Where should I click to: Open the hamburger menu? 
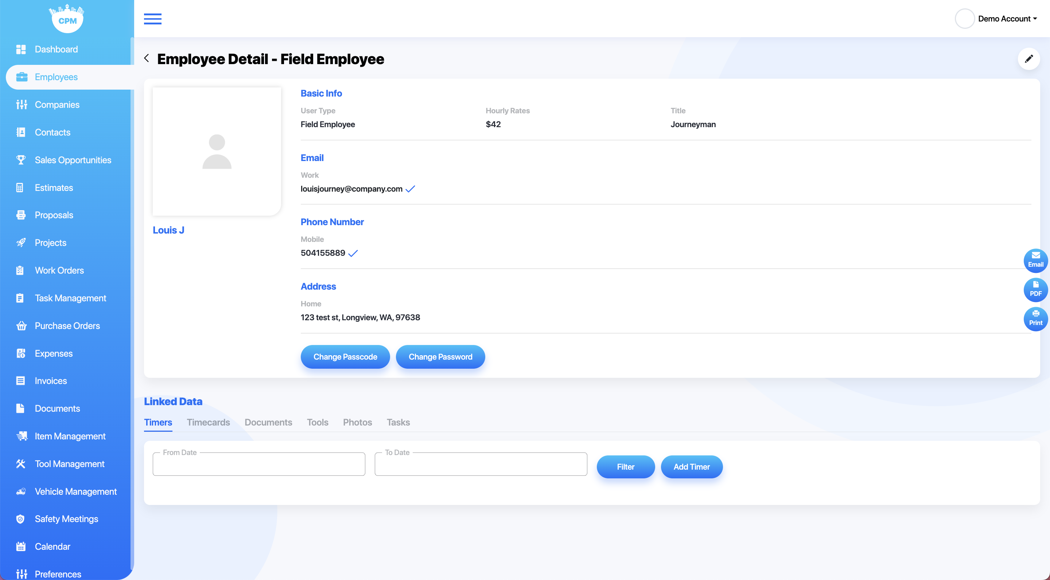152,19
